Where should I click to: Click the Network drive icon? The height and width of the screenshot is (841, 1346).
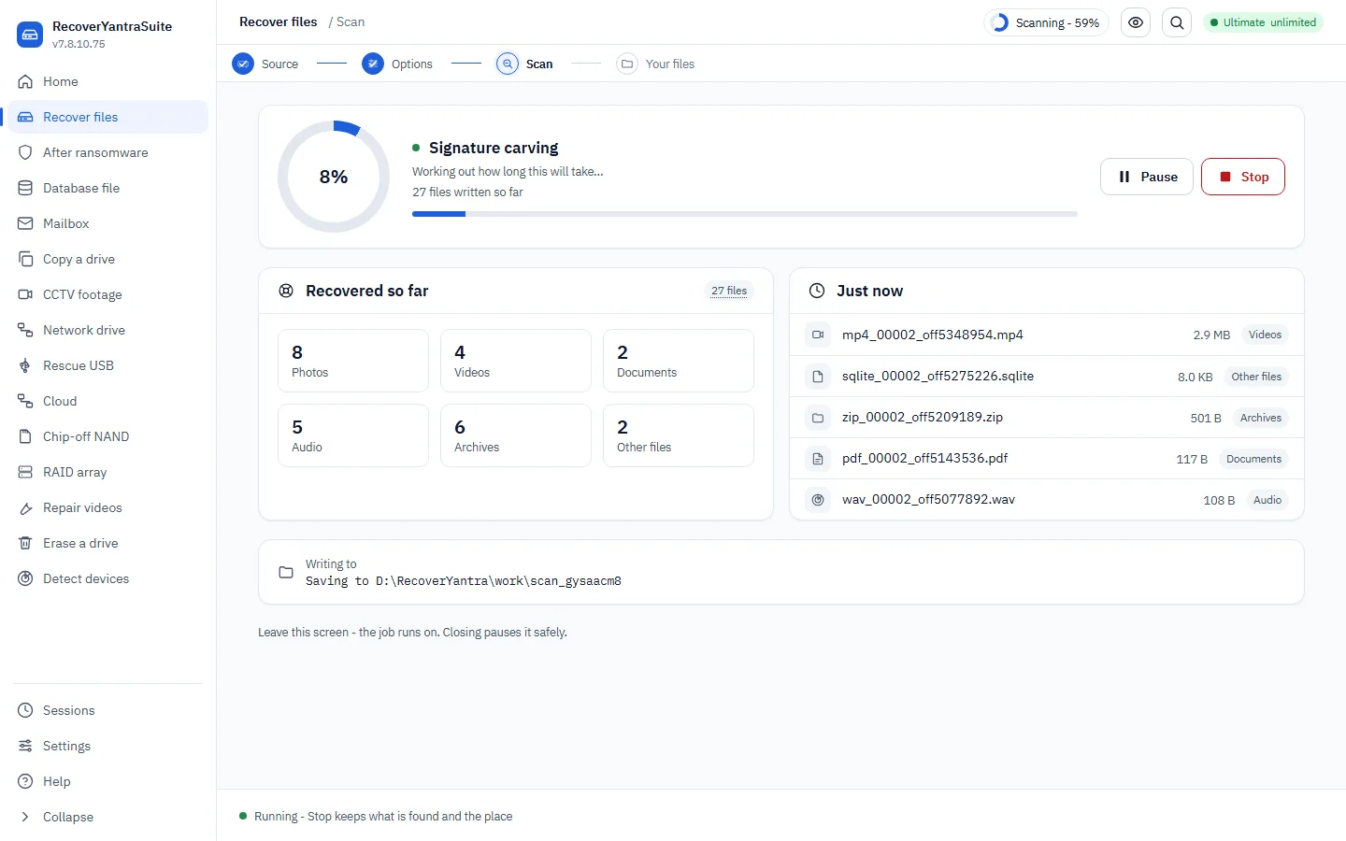coord(25,330)
